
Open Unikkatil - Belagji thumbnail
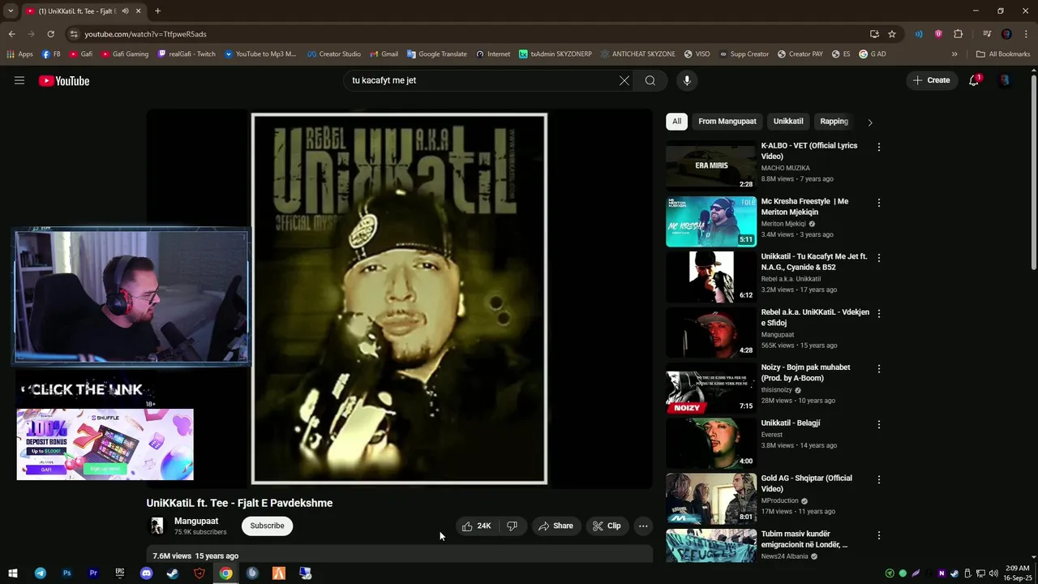[x=711, y=444]
